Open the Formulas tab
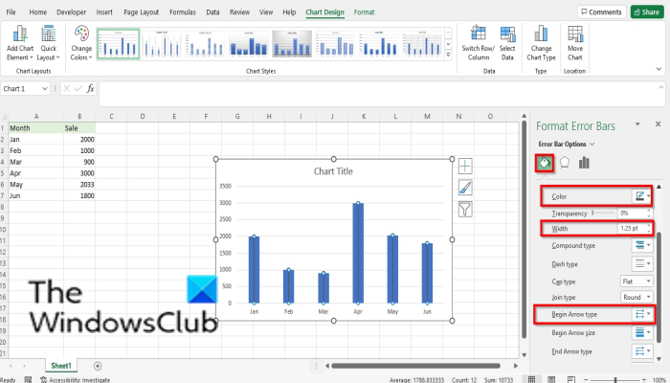The height and width of the screenshot is (383, 670). click(x=183, y=11)
